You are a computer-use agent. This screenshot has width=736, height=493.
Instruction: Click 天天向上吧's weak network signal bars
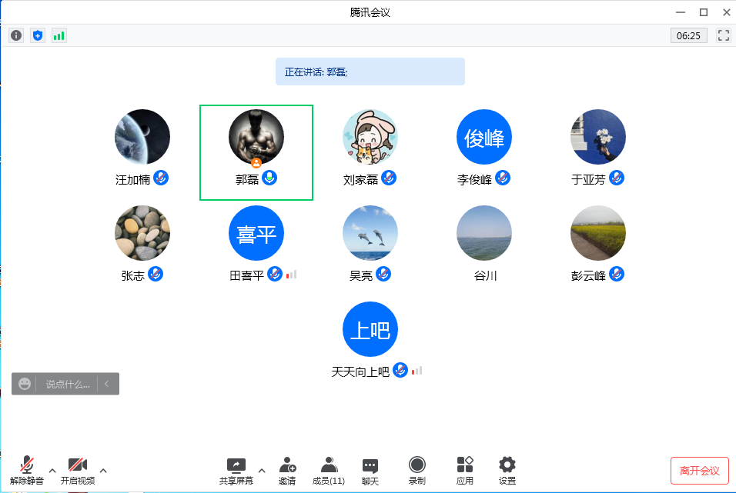417,371
